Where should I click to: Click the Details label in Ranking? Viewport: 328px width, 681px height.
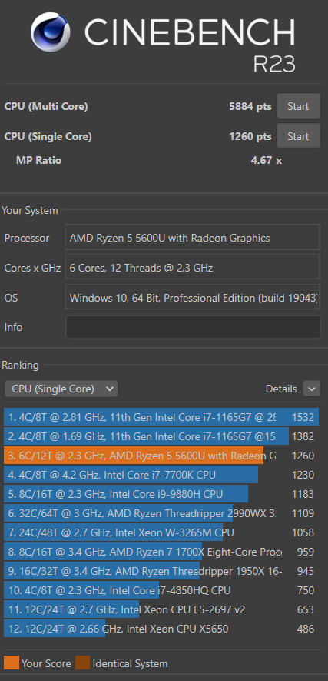281,389
